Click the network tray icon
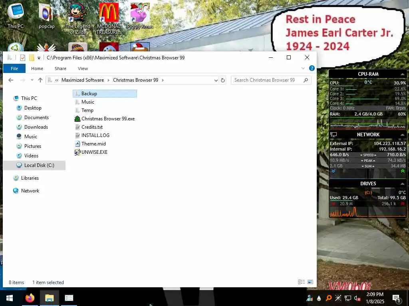 (x=348, y=298)
